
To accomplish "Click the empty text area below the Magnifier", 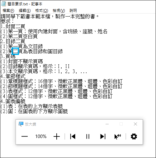I will click(x=78, y=151).
